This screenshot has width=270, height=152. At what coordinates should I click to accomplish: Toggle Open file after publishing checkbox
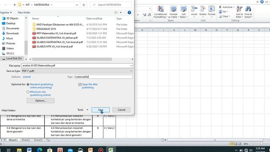[80, 84]
